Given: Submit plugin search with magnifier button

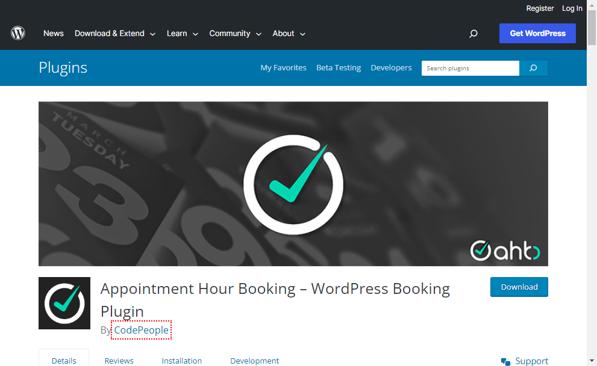Looking at the screenshot, I should (x=533, y=68).
